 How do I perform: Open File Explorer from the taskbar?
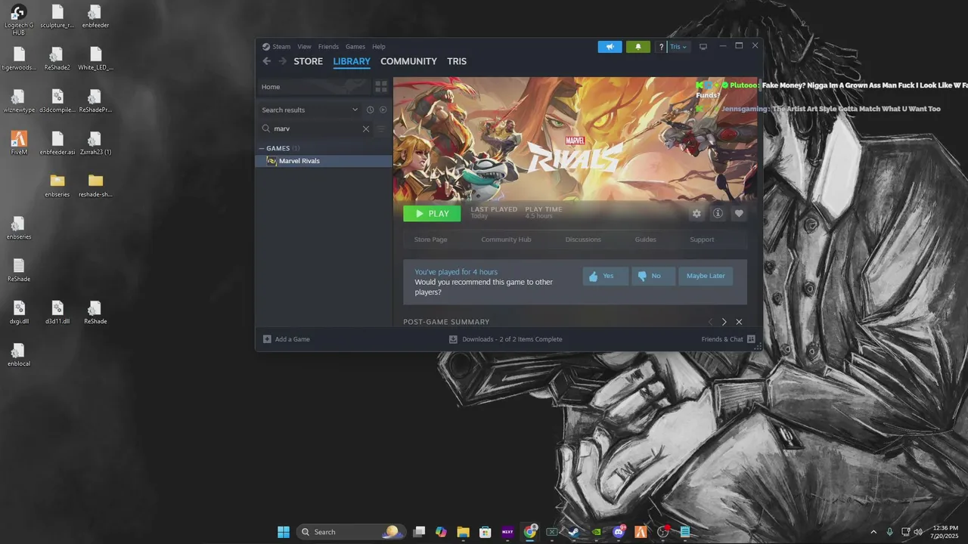pos(463,532)
